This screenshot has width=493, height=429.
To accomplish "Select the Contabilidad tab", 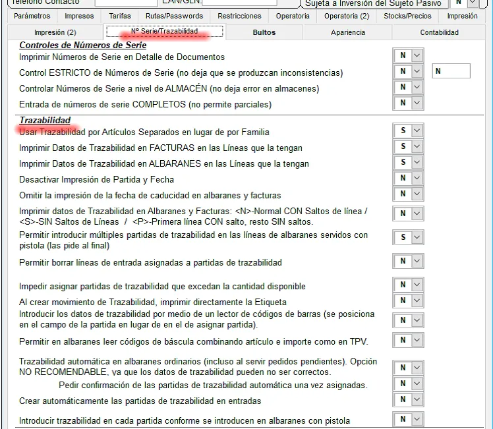I will click(x=439, y=32).
